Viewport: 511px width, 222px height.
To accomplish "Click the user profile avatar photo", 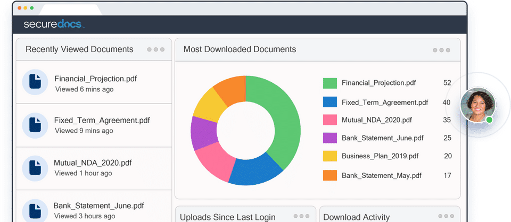I will [x=478, y=105].
